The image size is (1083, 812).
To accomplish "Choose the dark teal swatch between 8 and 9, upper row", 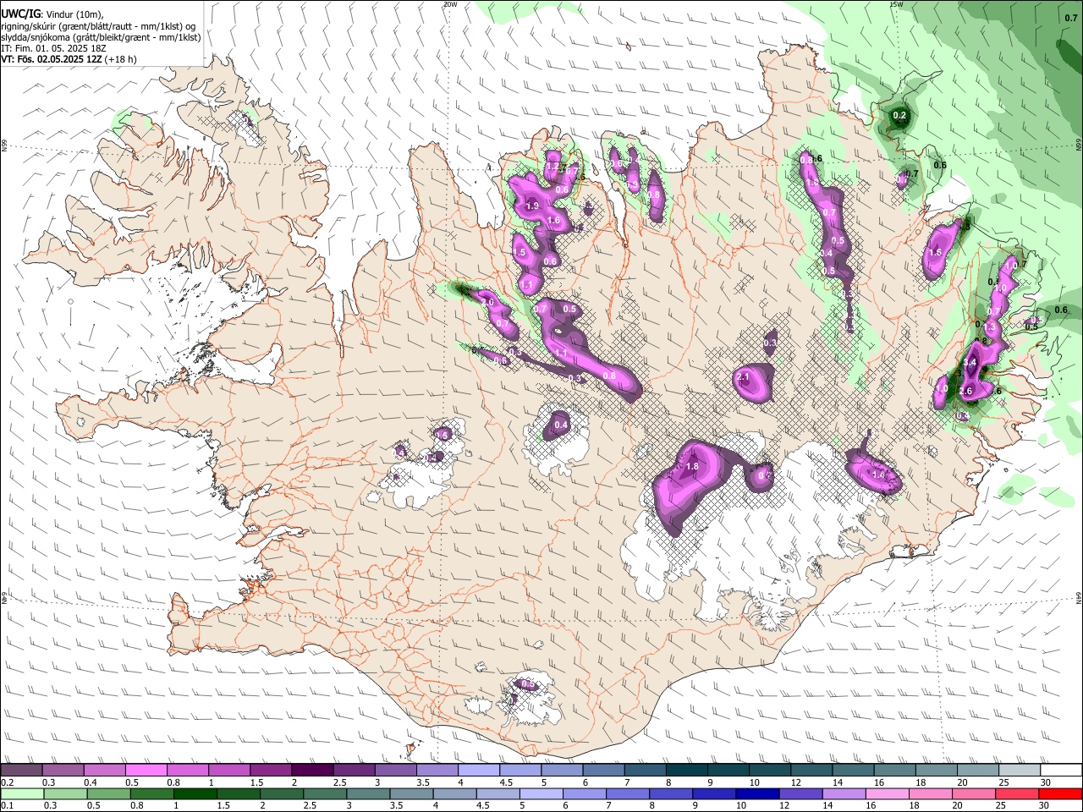I will click(x=687, y=770).
